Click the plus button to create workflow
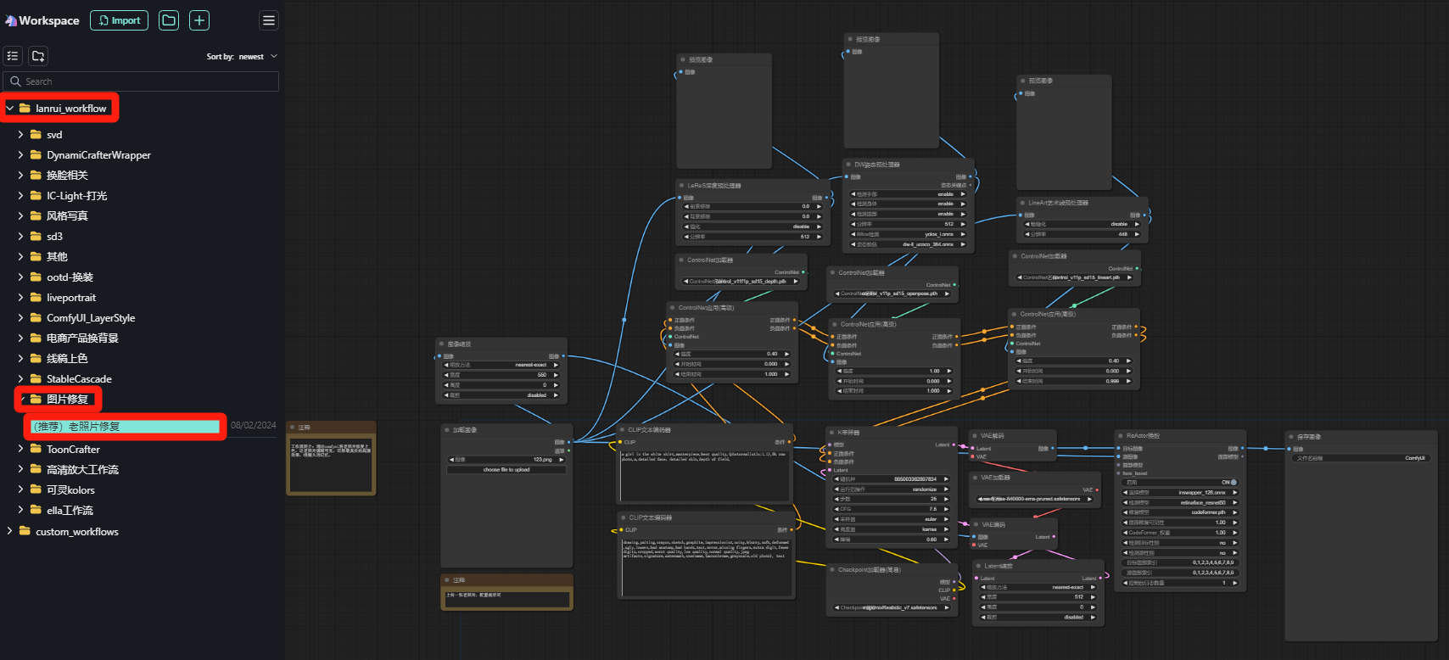 pos(199,20)
